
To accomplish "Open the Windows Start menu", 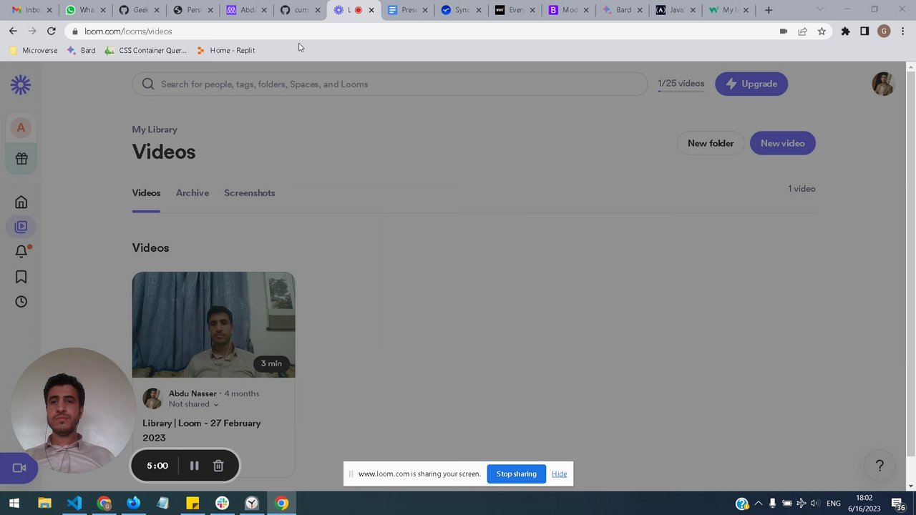I will click(14, 504).
